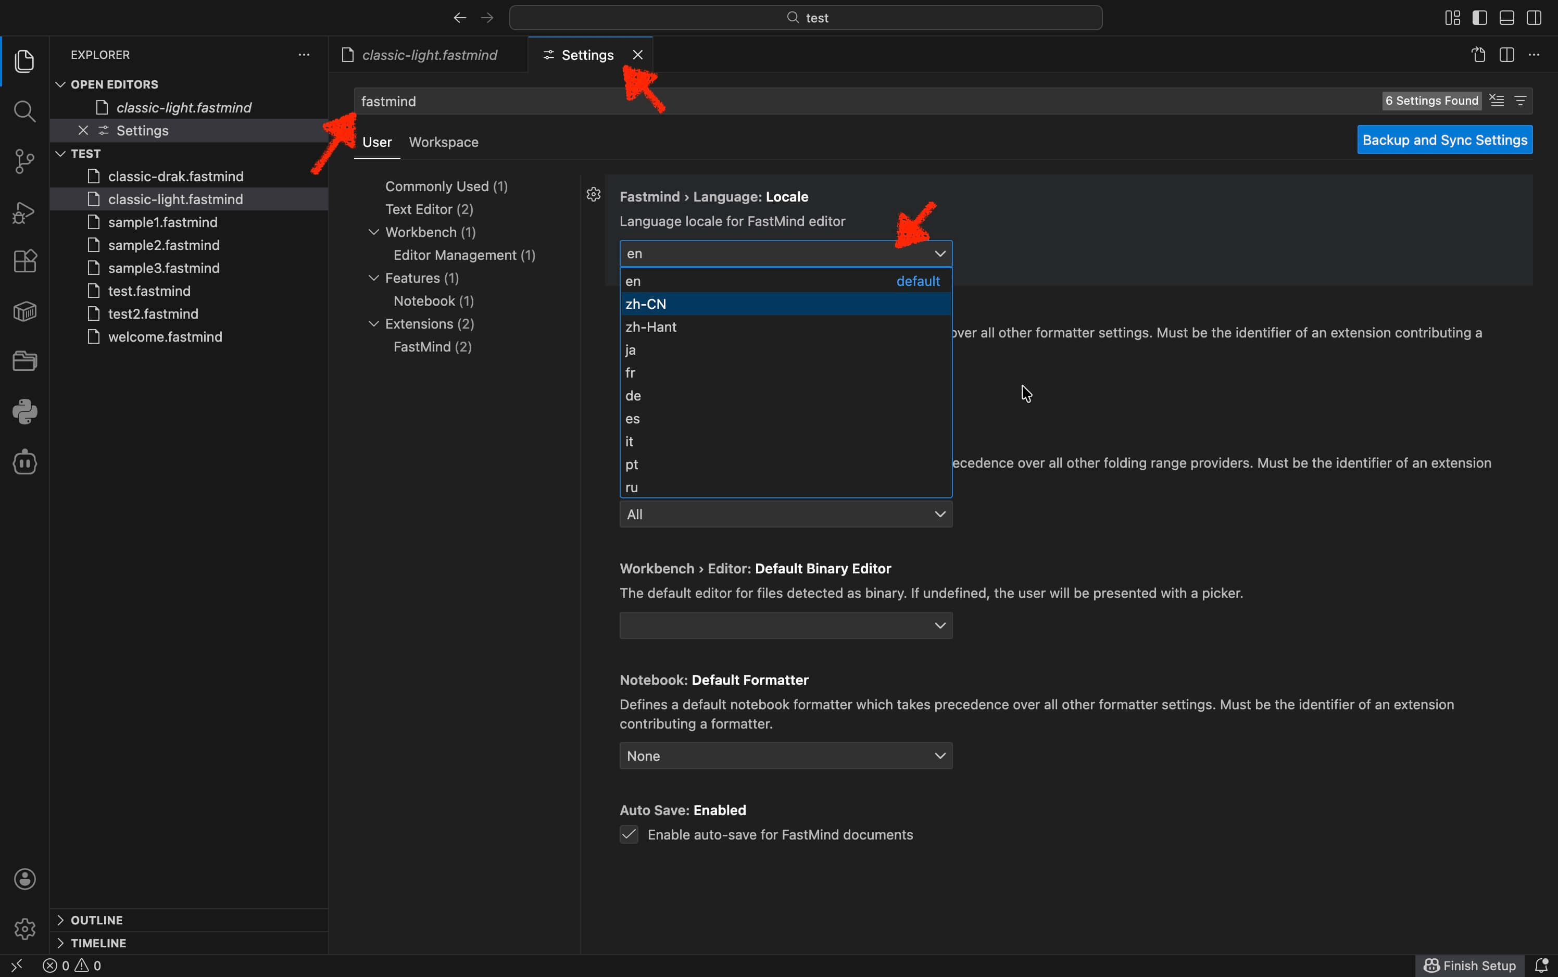Switch to the Workspace settings tab

click(x=443, y=142)
